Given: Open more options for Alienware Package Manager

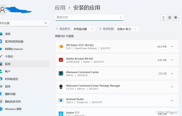Looking at the screenshot, I should [x=172, y=87].
